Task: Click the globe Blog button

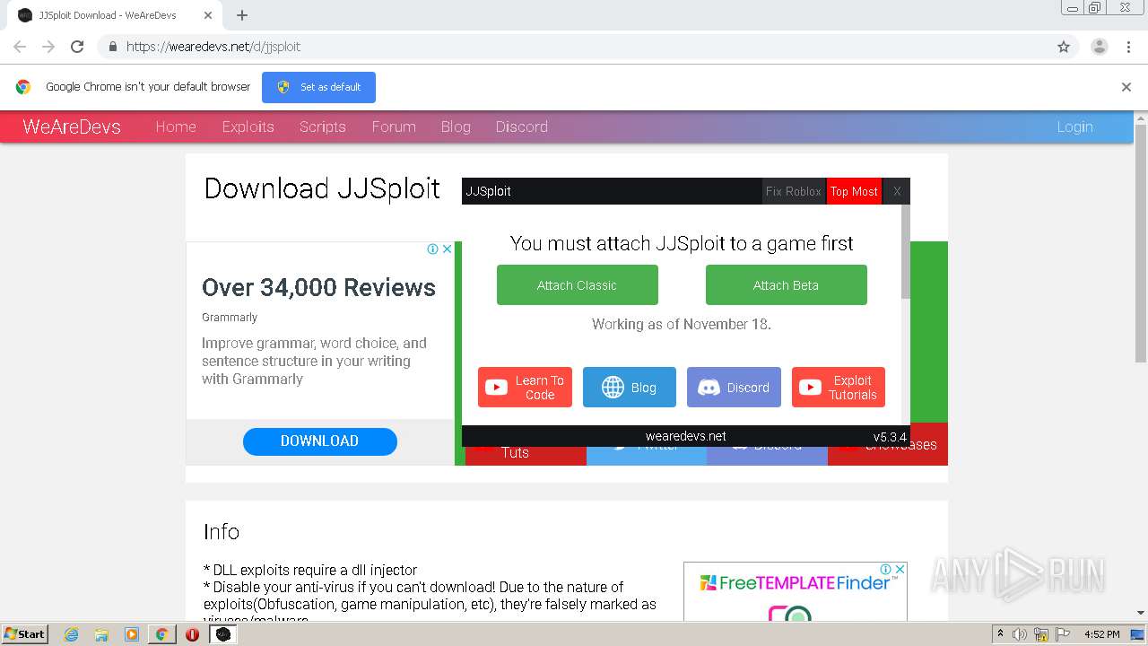Action: (x=630, y=388)
